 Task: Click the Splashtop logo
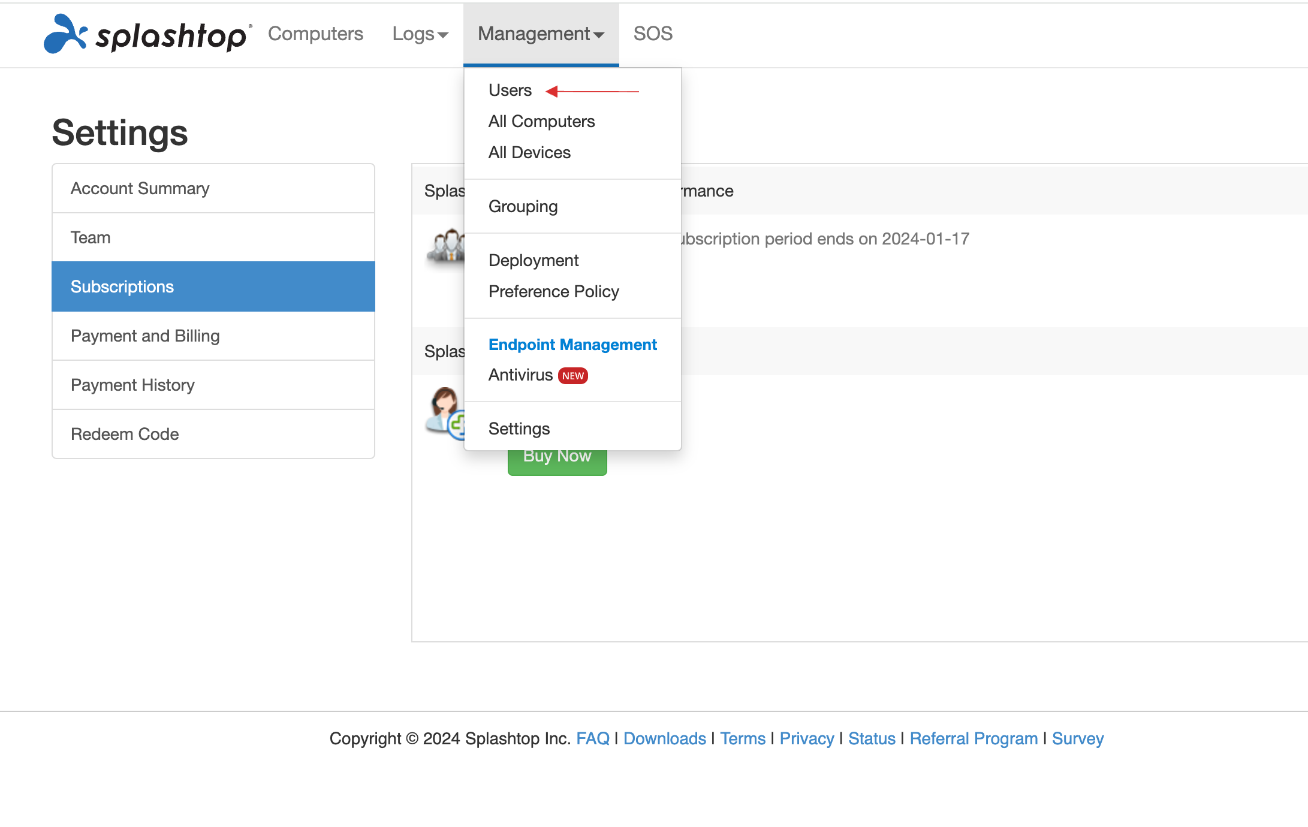click(x=147, y=34)
